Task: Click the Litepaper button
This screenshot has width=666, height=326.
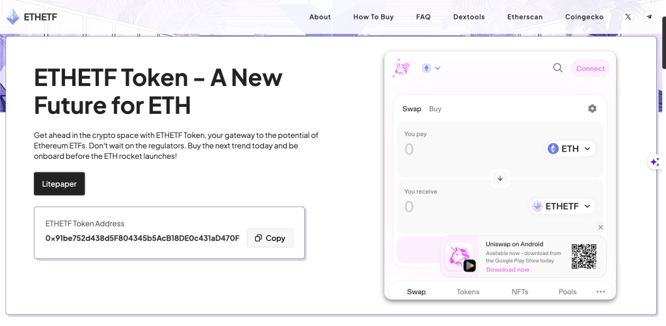Action: [59, 183]
